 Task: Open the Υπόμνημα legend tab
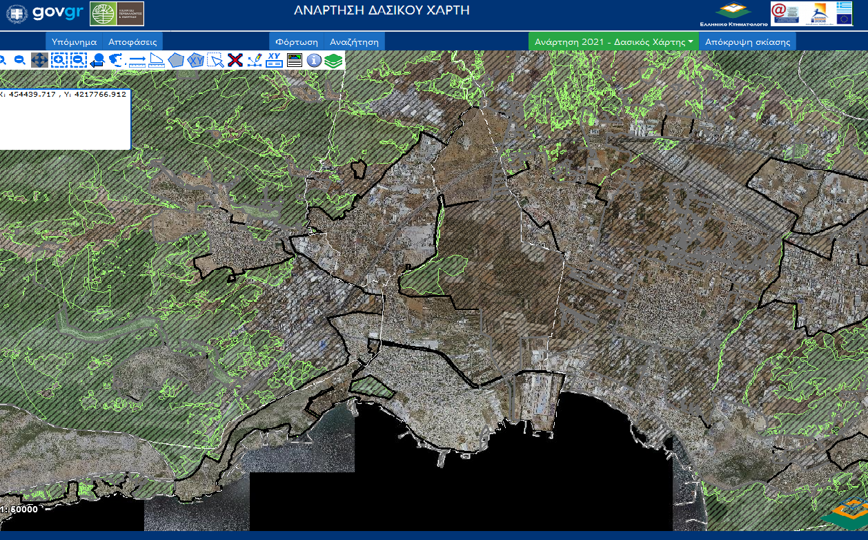[x=74, y=41]
